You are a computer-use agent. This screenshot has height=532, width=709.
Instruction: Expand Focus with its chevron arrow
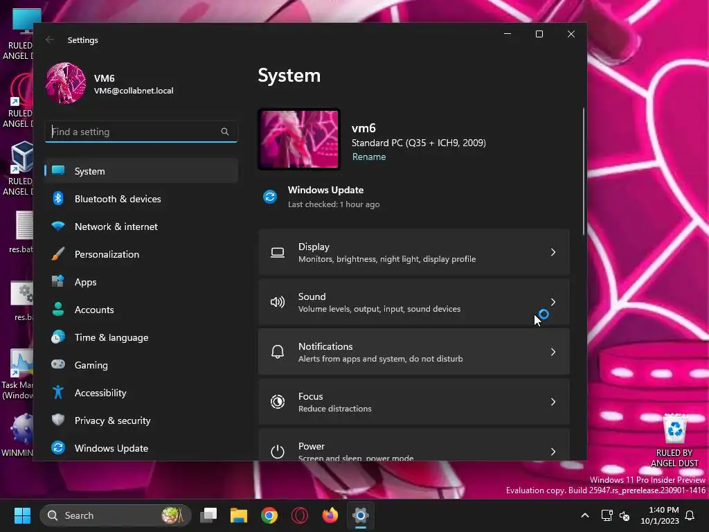pos(553,402)
